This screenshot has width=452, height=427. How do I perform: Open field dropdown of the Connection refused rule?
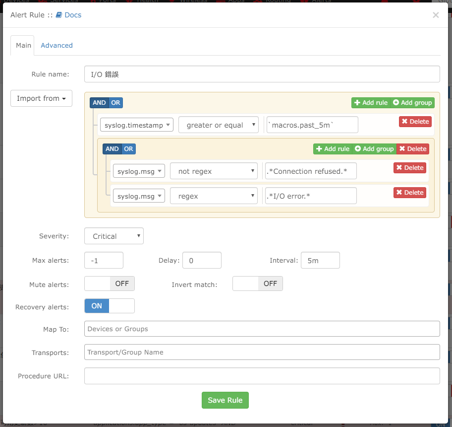pyautogui.click(x=139, y=171)
